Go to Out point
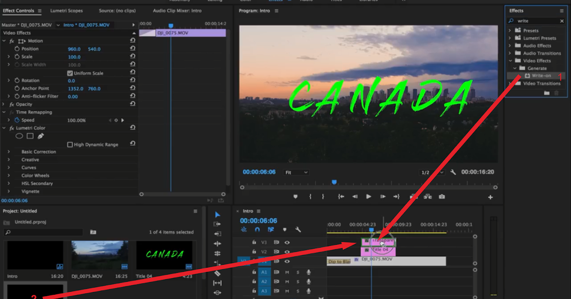Screen dimensions: 571x299 pyautogui.click(x=396, y=196)
